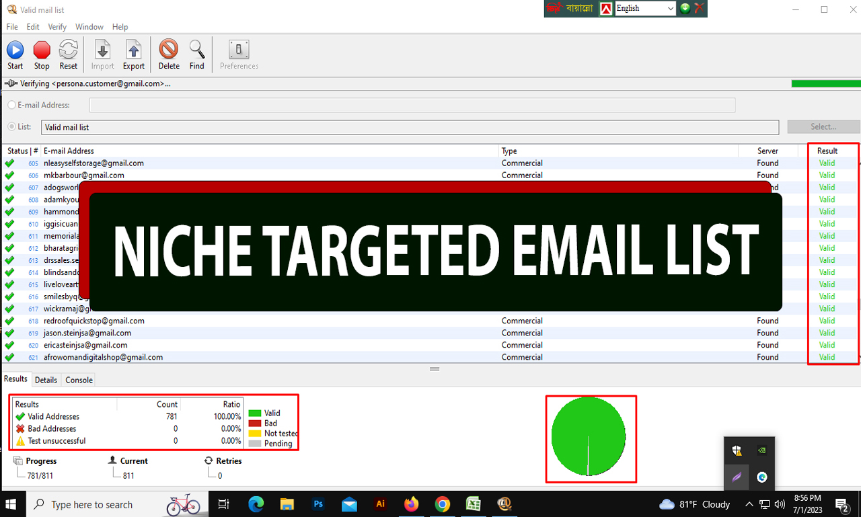Screen dimensions: 861x517
Task: Delete selected email entries
Action: 168,54
